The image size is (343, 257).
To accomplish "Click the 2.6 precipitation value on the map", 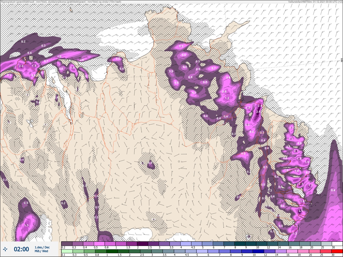I will point(259,112).
